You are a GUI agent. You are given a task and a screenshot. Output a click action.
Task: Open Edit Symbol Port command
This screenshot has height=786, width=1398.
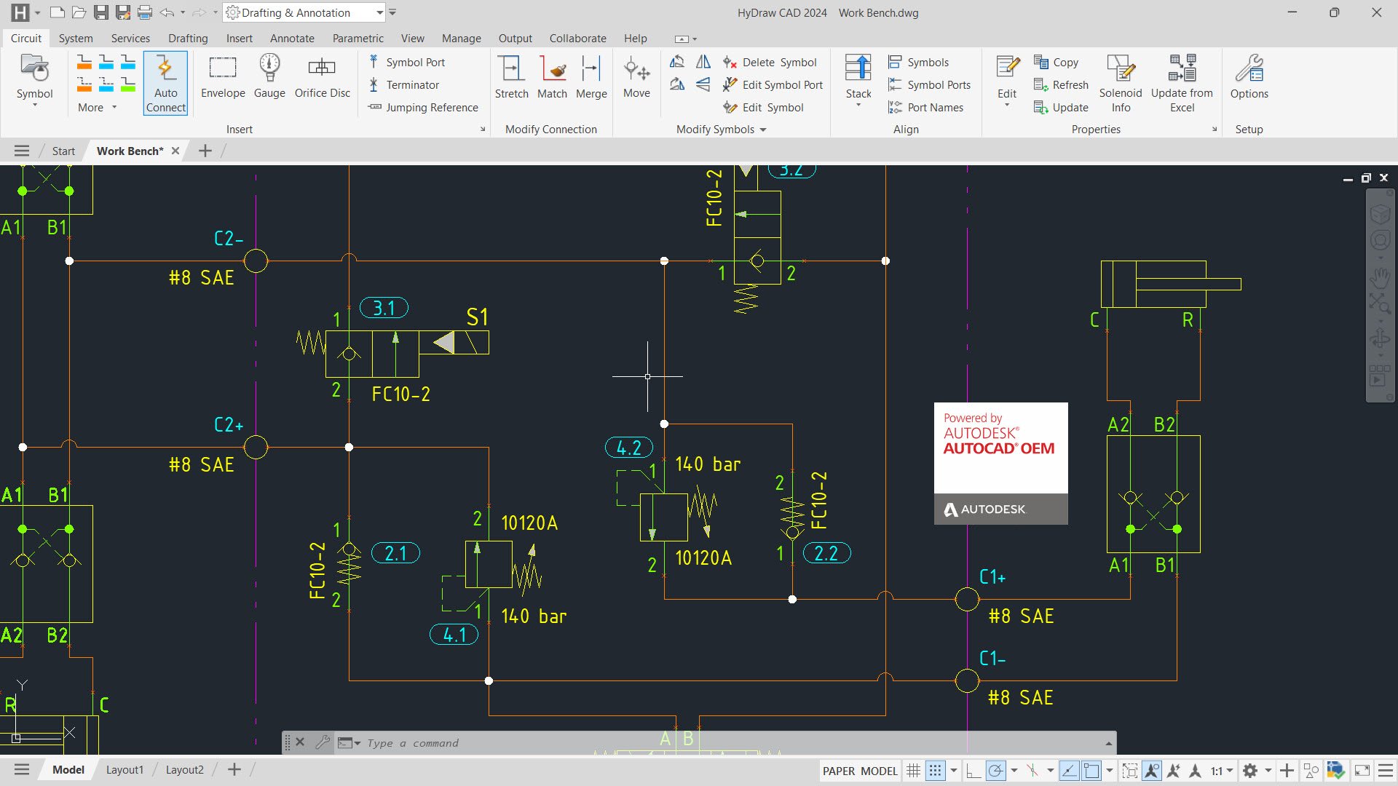pyautogui.click(x=773, y=85)
